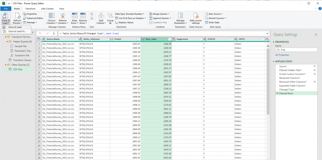Image resolution: width=322 pixels, height=160 pixels.
Task: Open the Manage query dropdown
Action: (30, 22)
